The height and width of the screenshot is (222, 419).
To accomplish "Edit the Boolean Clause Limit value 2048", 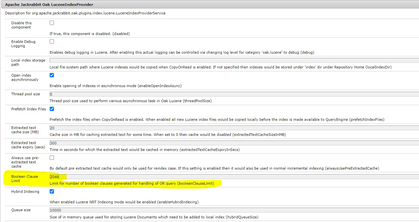I will 234,176.
